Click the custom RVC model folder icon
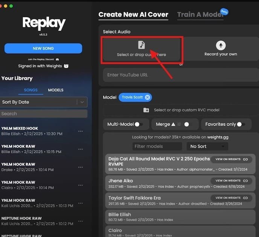The width and height of the screenshot is (259, 237). 146,110
